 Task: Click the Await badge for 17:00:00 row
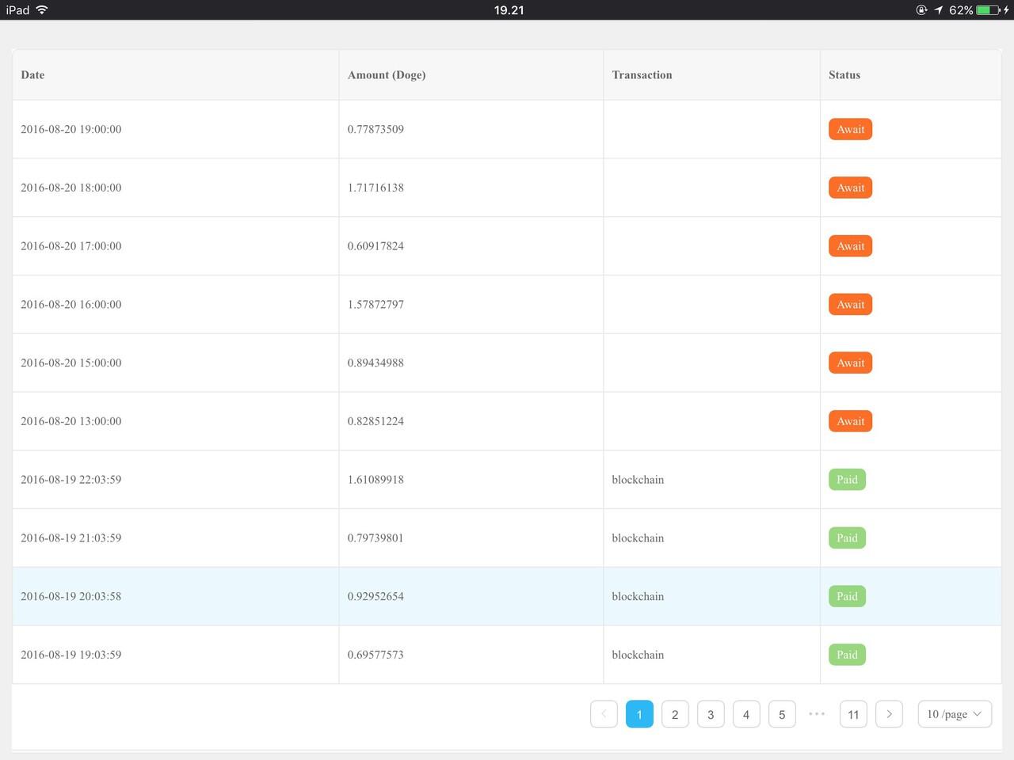(x=851, y=246)
